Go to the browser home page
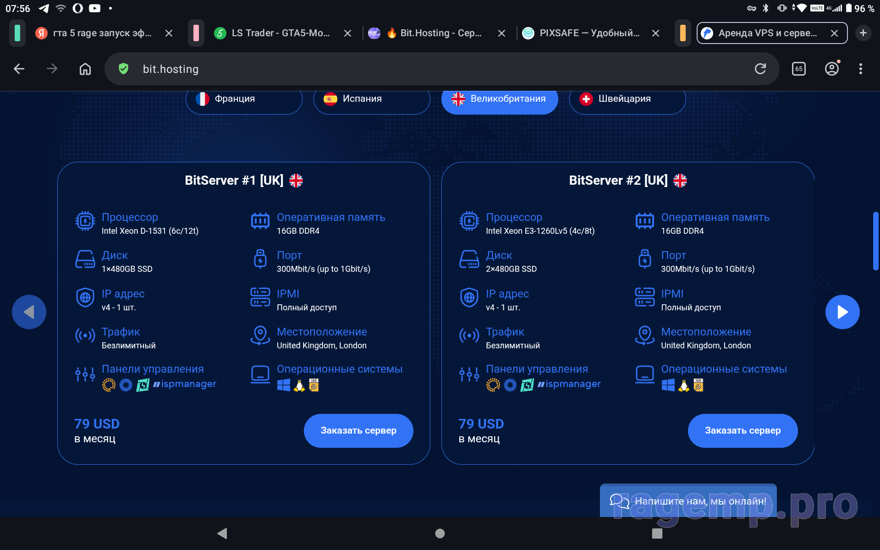This screenshot has width=880, height=550. pos(85,69)
